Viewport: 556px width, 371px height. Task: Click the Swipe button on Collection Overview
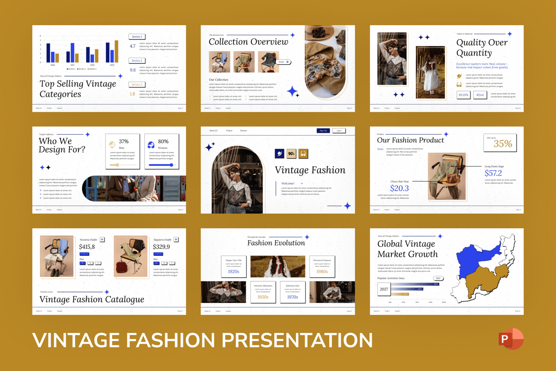(x=284, y=62)
